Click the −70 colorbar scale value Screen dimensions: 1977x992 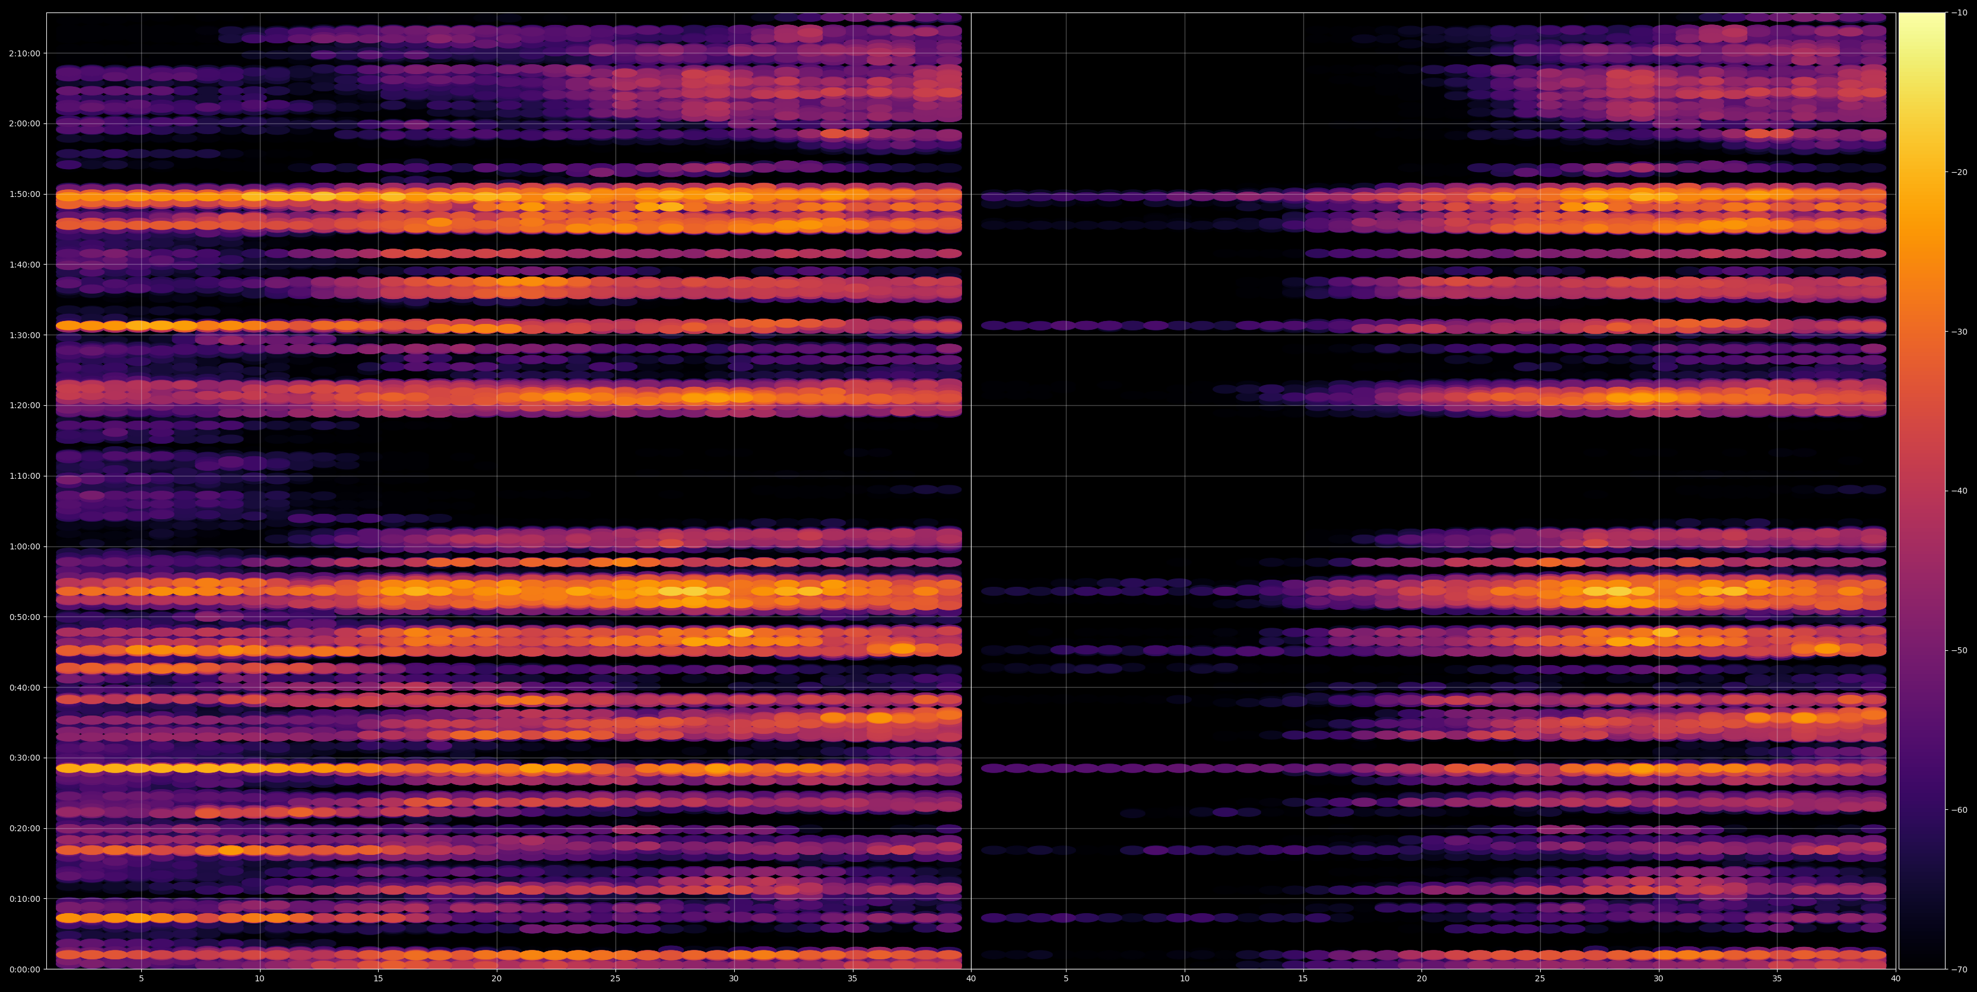pyautogui.click(x=1959, y=969)
